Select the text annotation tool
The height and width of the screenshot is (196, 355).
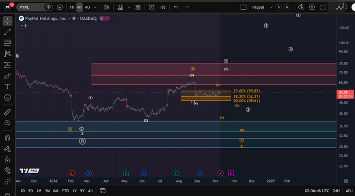(x=7, y=87)
